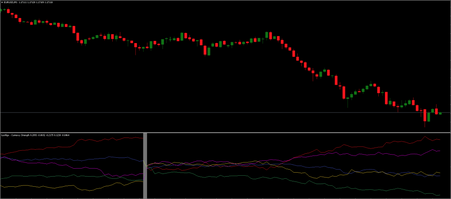Select the green strength line left of gray bar
Image resolution: width=451 pixels, height=199 pixels.
click(44, 176)
